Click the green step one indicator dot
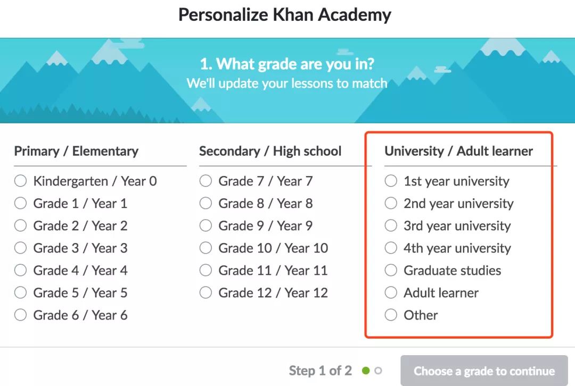Image resolution: width=575 pixels, height=386 pixels. pyautogui.click(x=366, y=371)
